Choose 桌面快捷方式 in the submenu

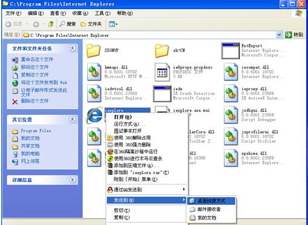coord(211,201)
